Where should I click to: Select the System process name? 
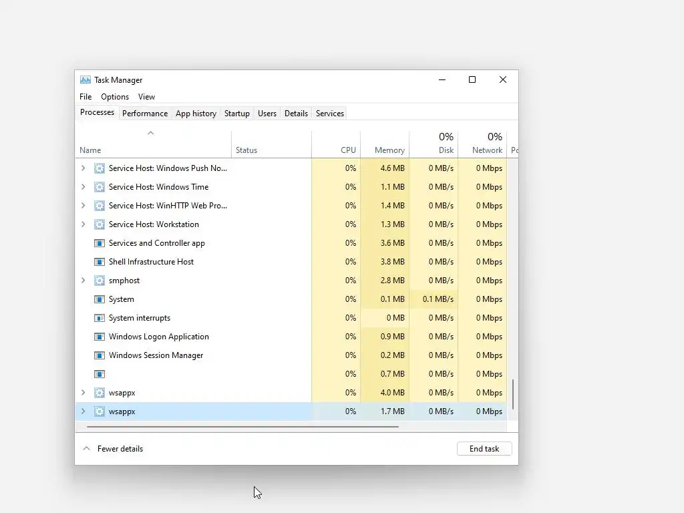(122, 299)
